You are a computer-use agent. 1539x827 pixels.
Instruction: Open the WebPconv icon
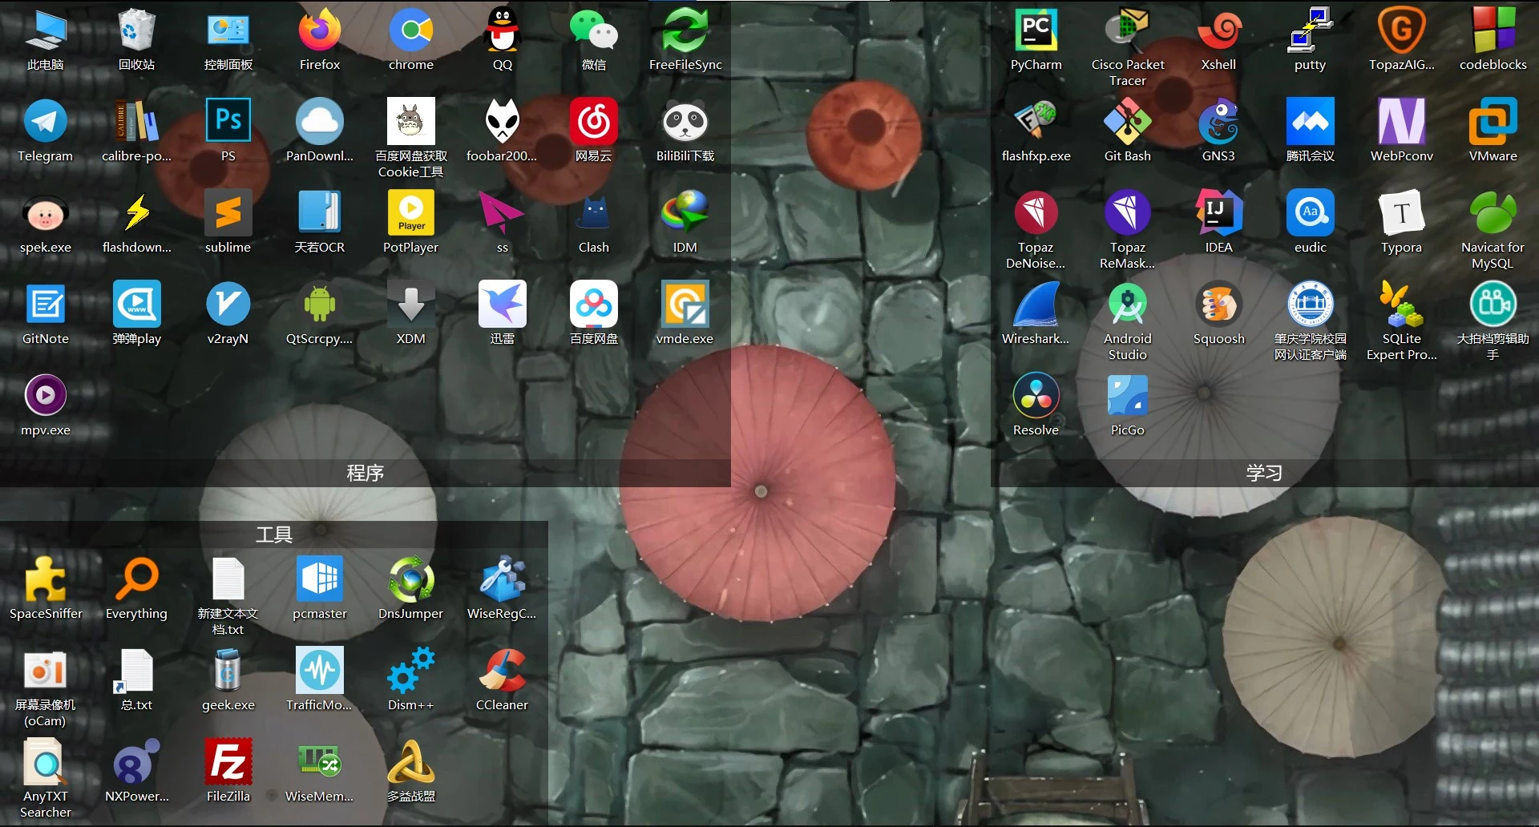(1402, 122)
